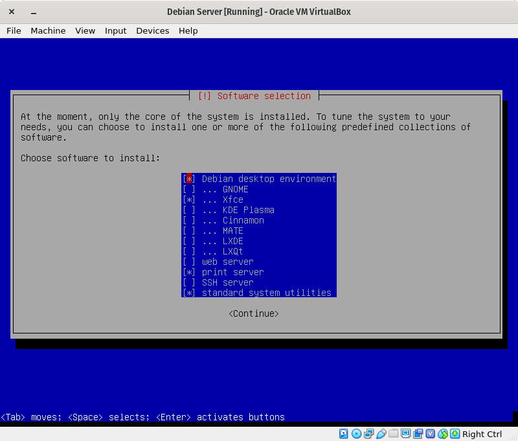
Task: Open the Devices menu
Action: (x=153, y=30)
